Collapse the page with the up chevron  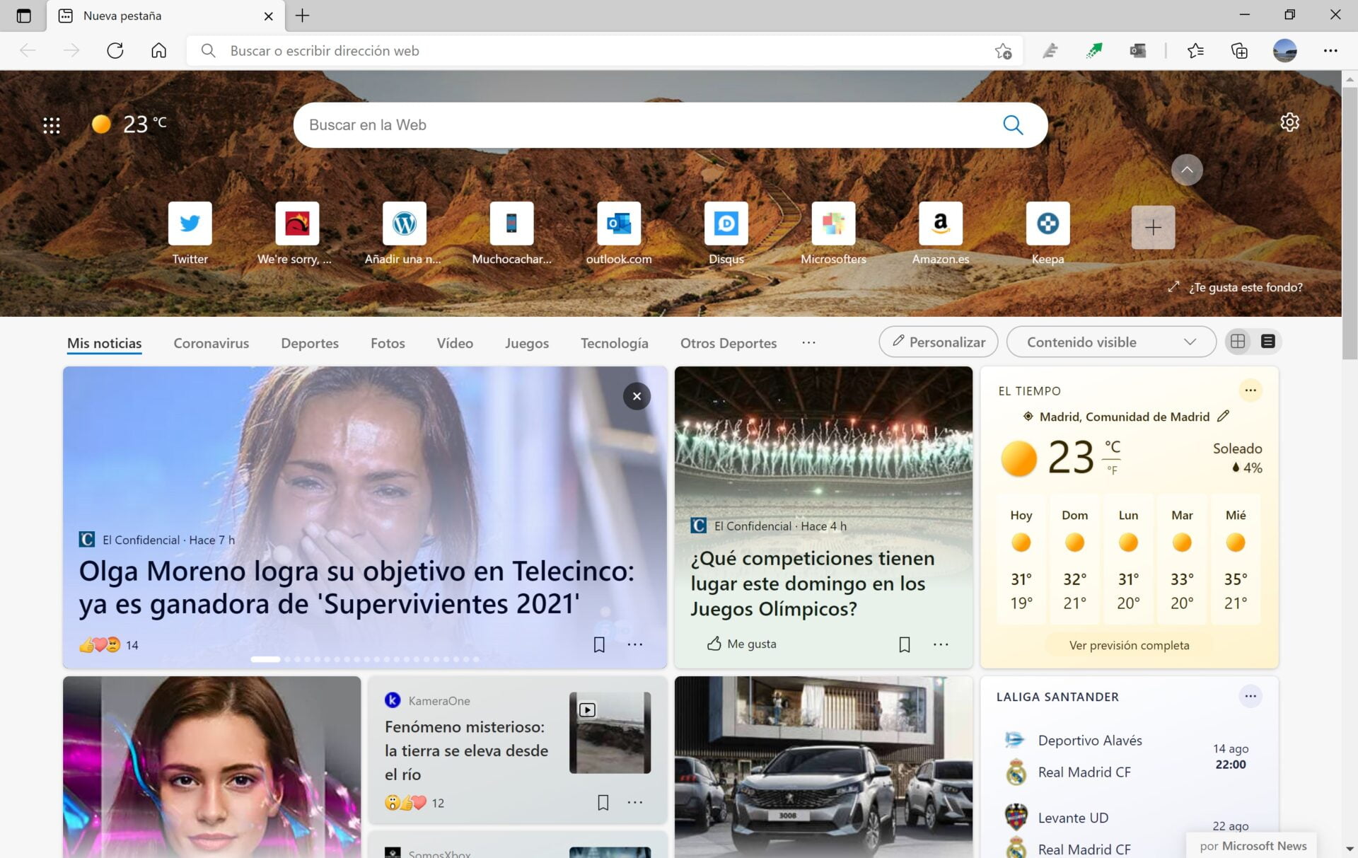click(x=1187, y=170)
